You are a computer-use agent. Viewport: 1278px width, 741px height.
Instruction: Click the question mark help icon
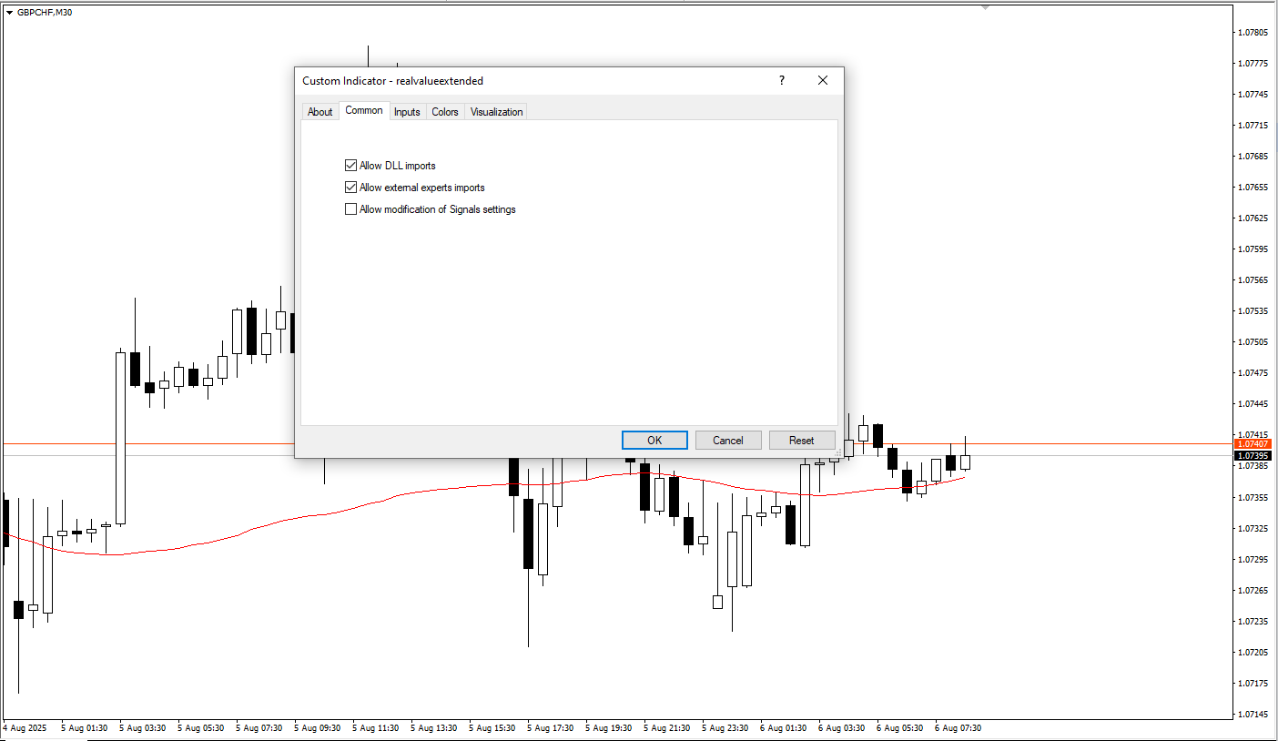coord(781,80)
